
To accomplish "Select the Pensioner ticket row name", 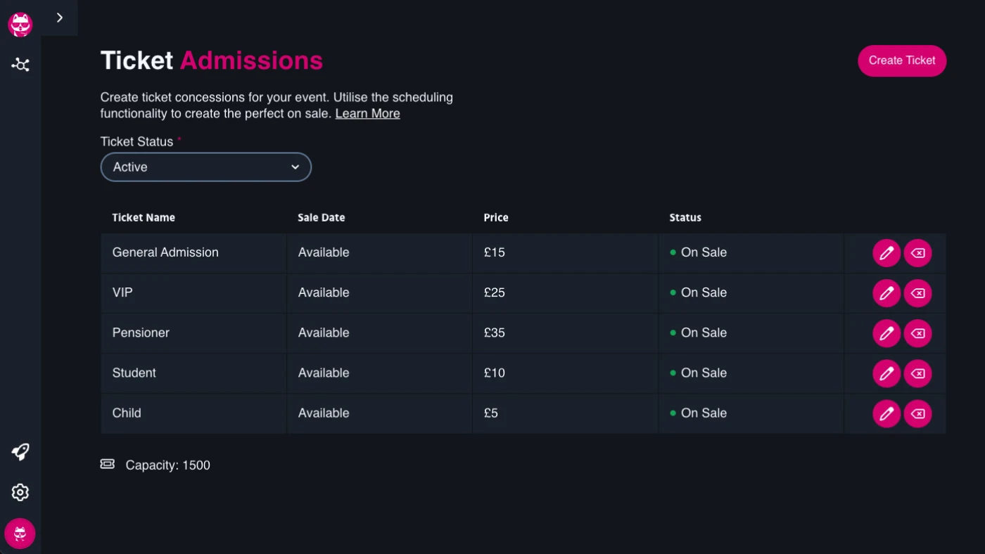I will point(141,333).
